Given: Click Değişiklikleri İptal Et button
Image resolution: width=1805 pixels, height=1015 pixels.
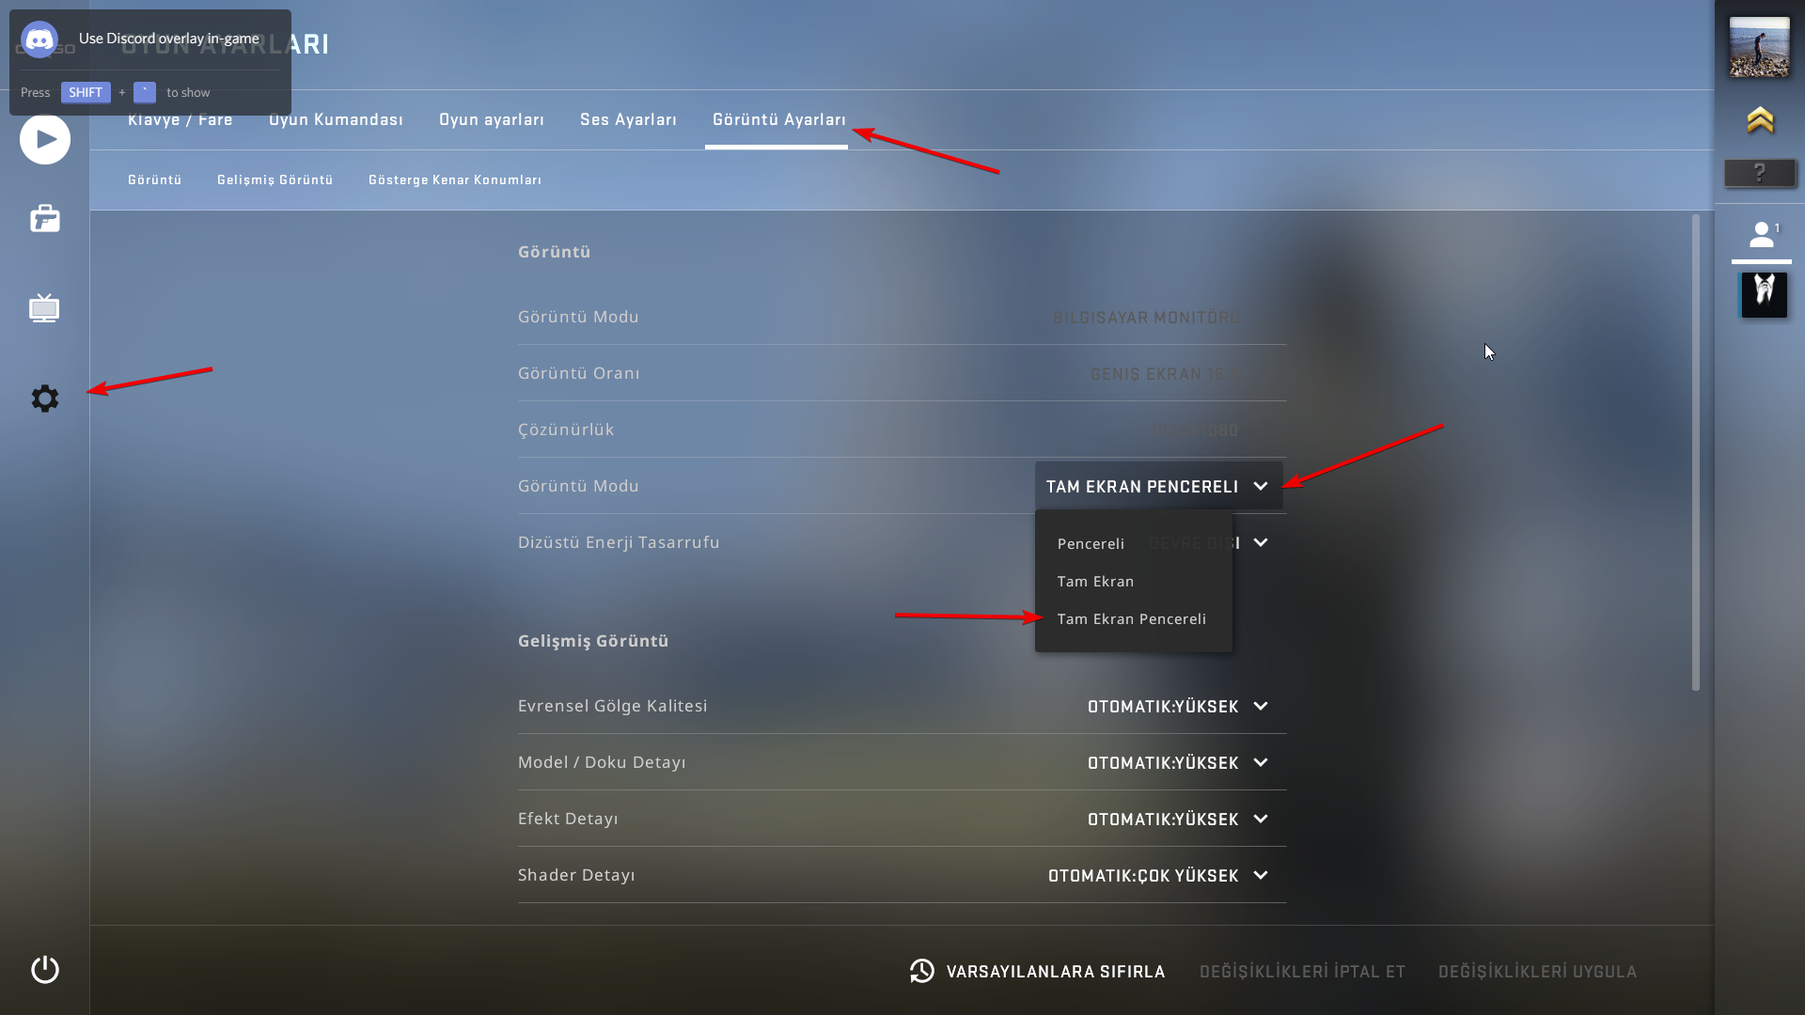Looking at the screenshot, I should coord(1302,971).
